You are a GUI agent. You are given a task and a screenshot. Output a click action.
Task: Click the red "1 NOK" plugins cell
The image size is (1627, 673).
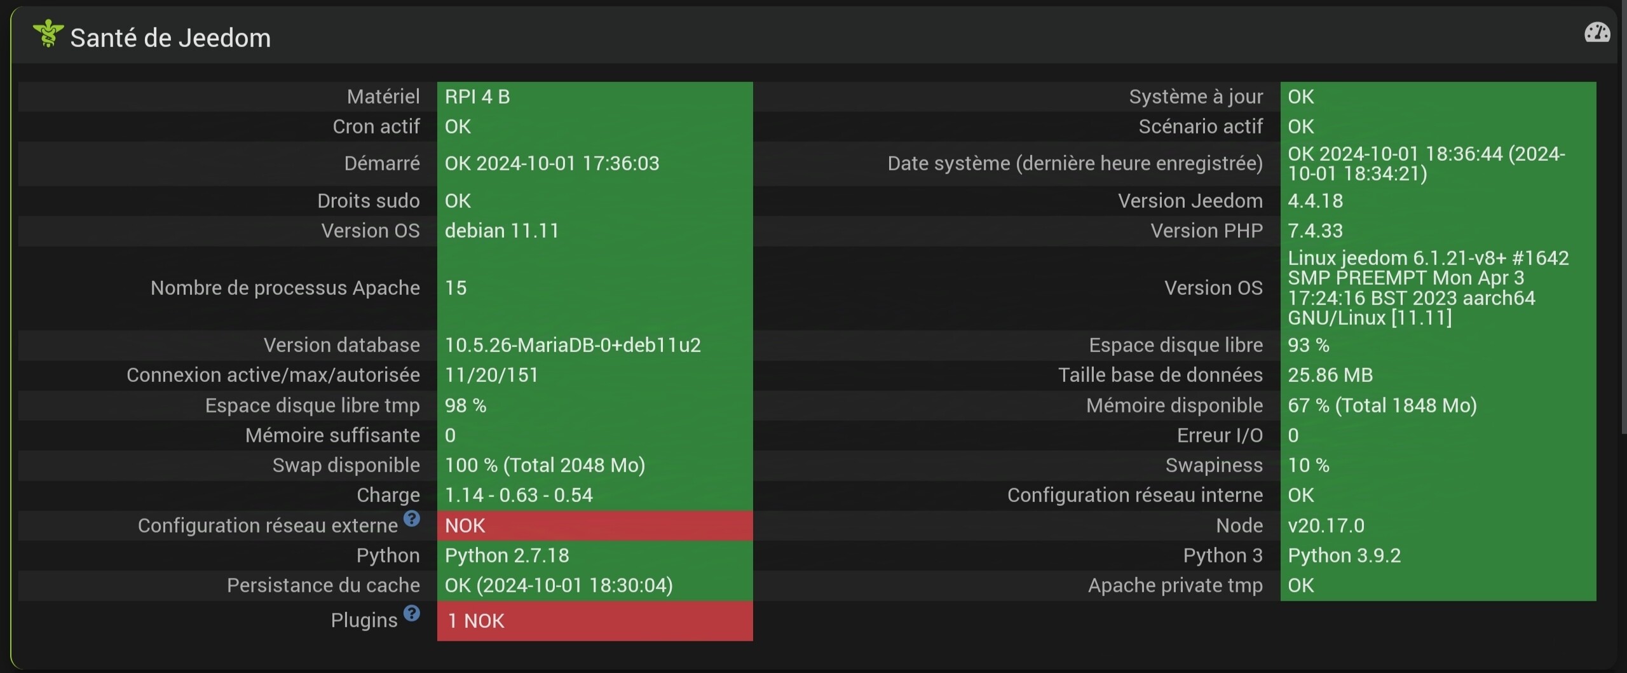click(x=594, y=621)
